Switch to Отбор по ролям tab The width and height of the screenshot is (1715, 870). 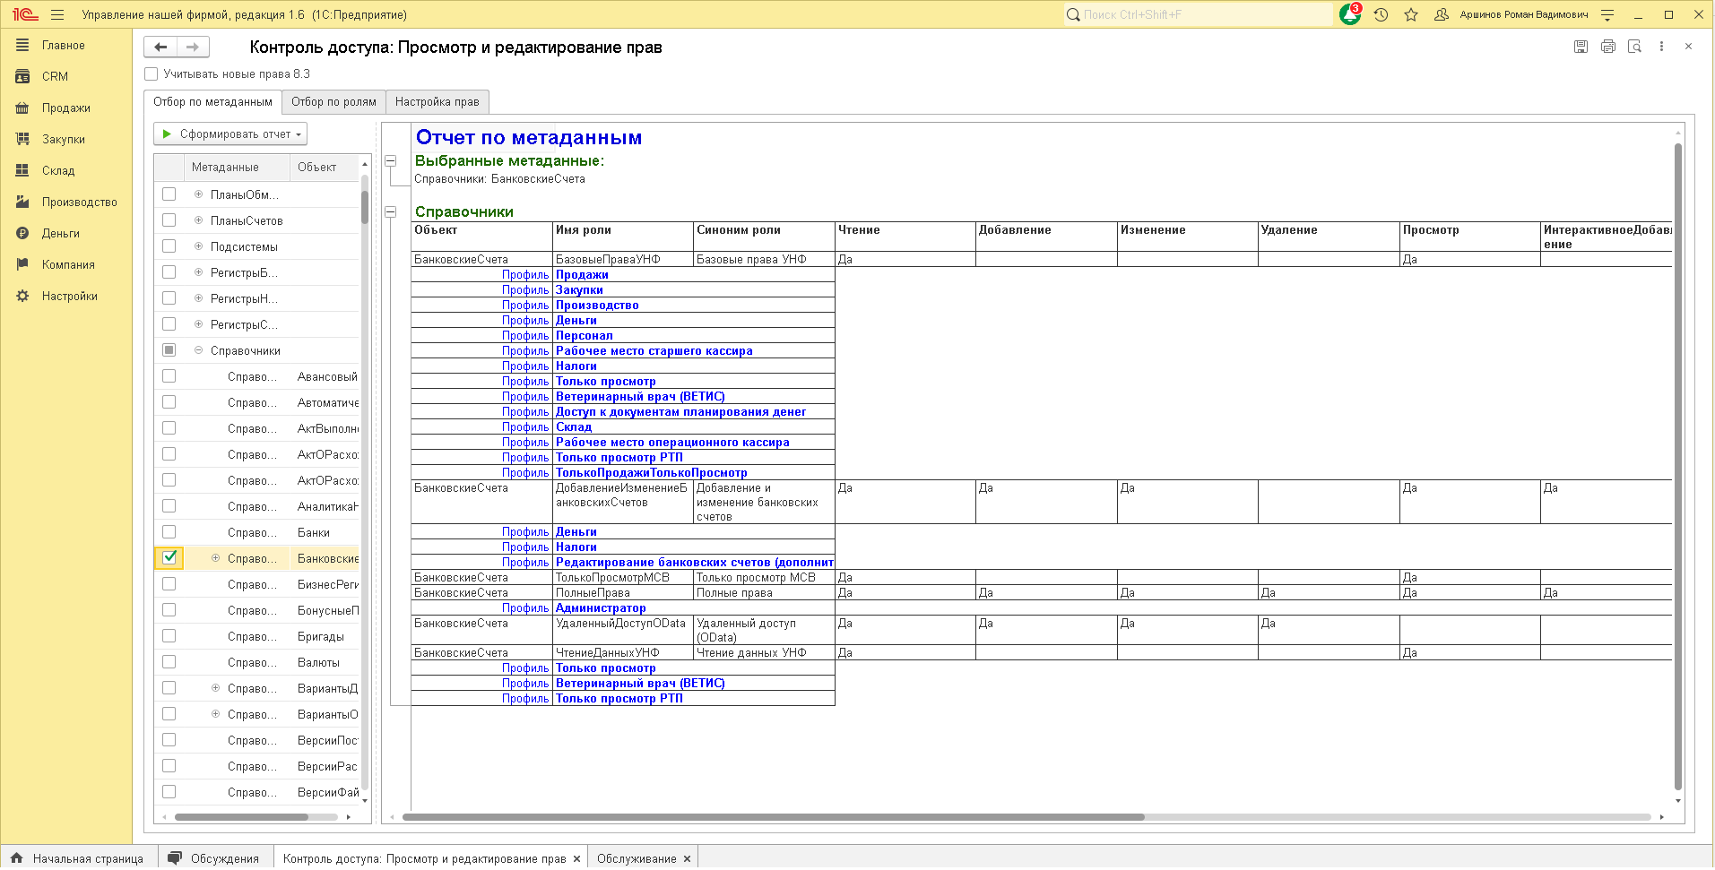click(x=333, y=102)
